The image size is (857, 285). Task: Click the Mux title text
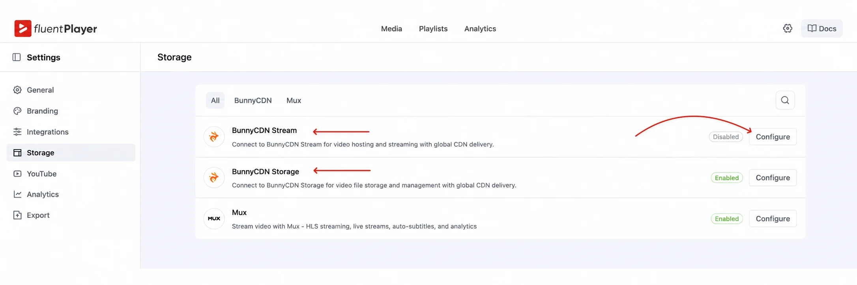point(239,212)
